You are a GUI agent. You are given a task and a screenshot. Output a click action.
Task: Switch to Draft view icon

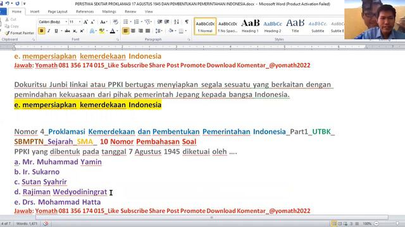357,224
